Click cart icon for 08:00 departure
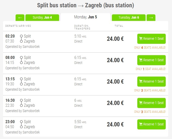172x139 pixels. coord(141,60)
